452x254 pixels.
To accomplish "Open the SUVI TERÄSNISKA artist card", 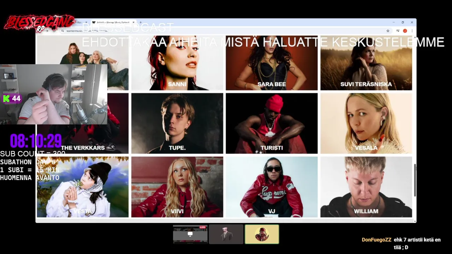I will pos(366,63).
